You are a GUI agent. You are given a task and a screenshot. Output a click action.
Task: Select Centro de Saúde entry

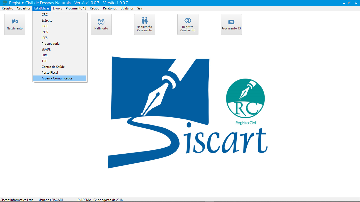pos(60,67)
